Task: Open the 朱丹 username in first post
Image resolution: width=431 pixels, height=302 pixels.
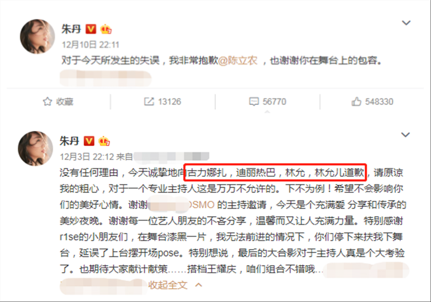Action: tap(71, 29)
